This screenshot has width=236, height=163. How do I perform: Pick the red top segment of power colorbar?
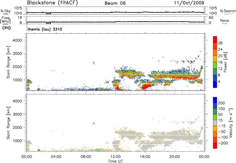(x=215, y=40)
